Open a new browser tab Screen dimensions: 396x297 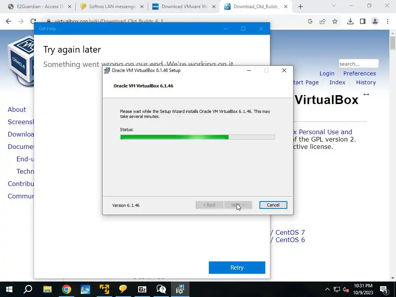coord(300,7)
